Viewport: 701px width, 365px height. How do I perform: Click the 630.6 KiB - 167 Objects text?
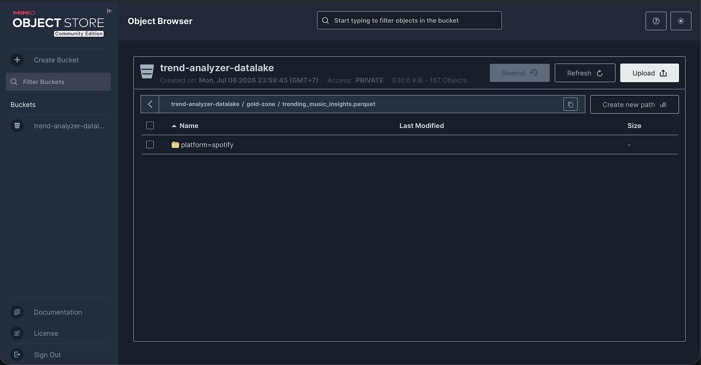(430, 80)
